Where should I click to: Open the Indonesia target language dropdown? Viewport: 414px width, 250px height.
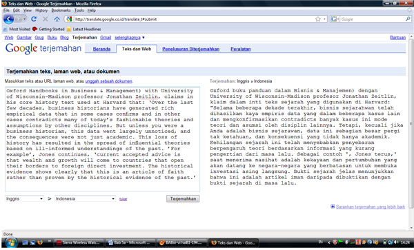coord(85,198)
